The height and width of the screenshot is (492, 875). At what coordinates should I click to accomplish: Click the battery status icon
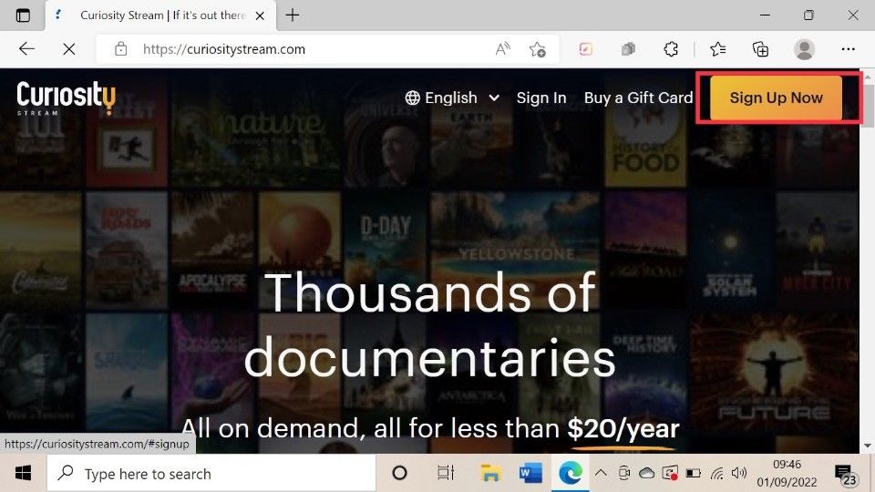point(693,474)
